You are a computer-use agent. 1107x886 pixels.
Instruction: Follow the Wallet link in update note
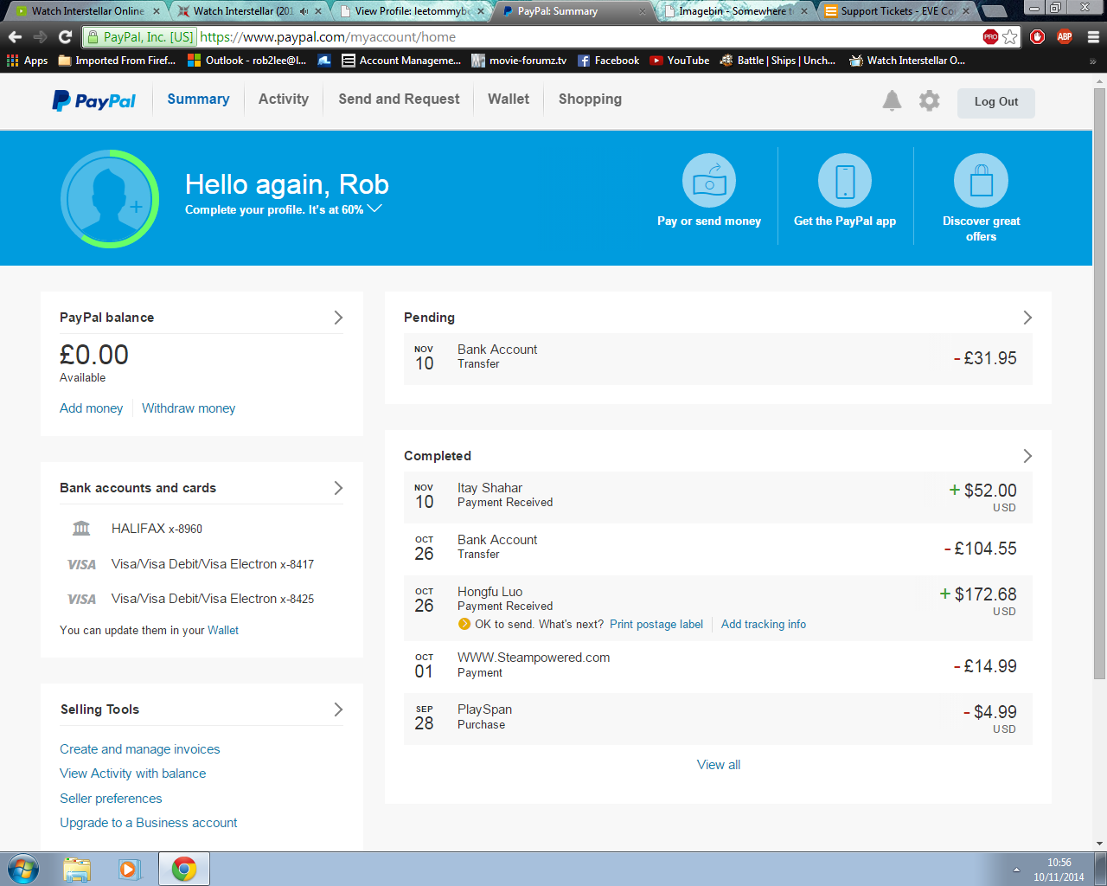(223, 631)
